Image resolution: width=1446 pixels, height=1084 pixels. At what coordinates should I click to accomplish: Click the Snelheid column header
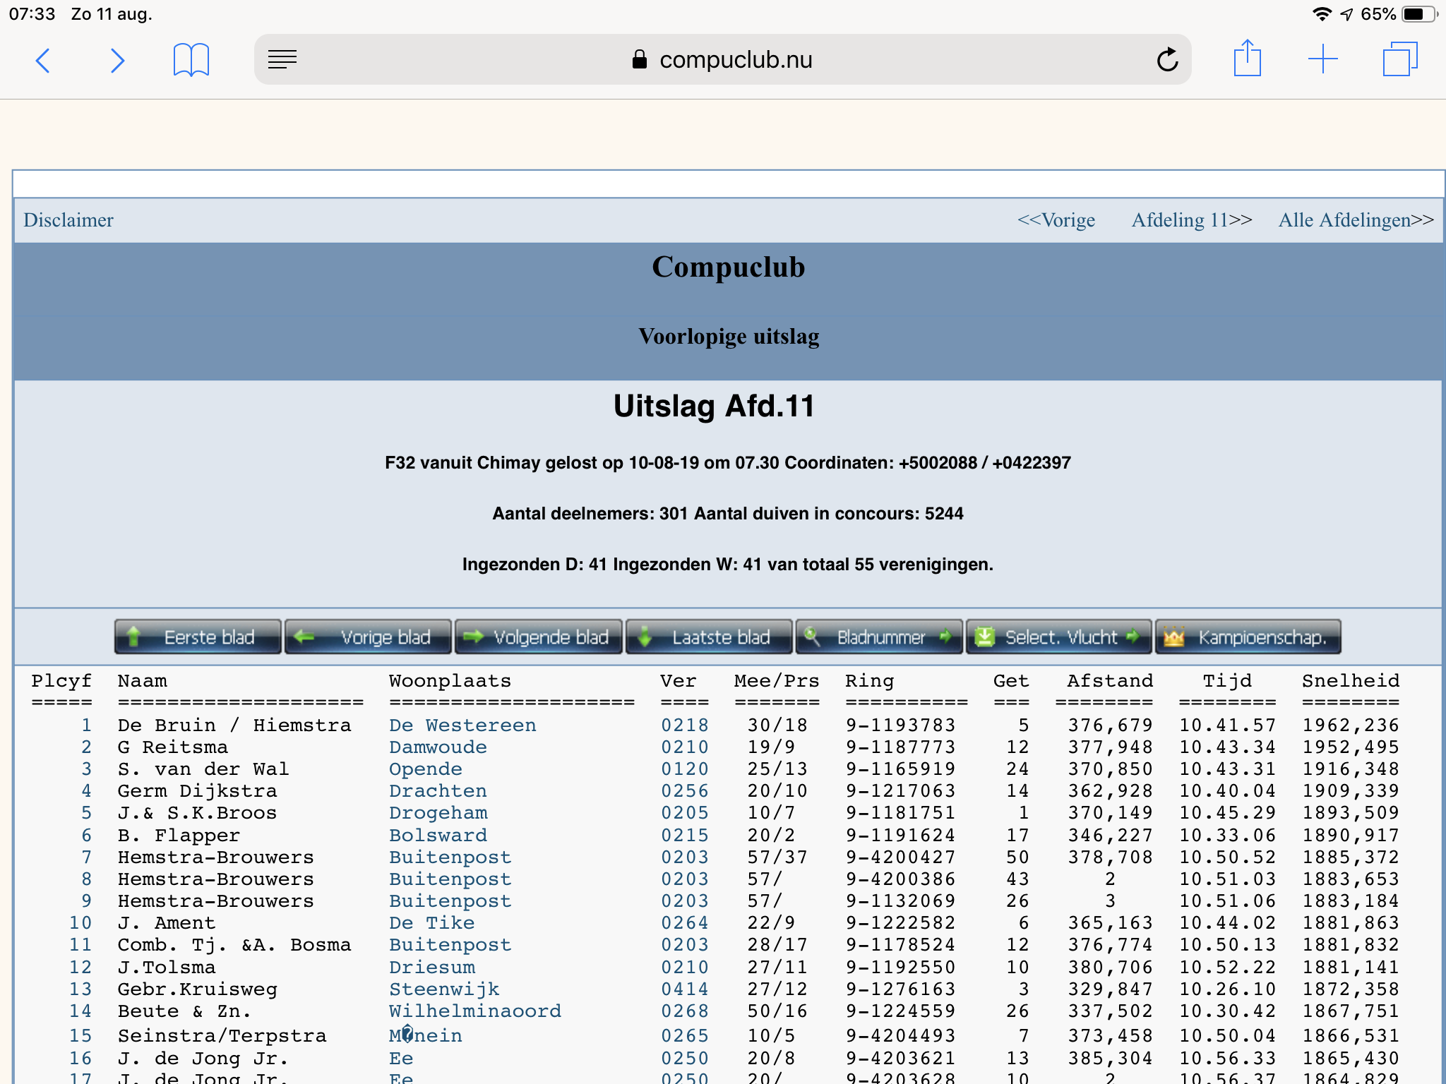(1351, 681)
